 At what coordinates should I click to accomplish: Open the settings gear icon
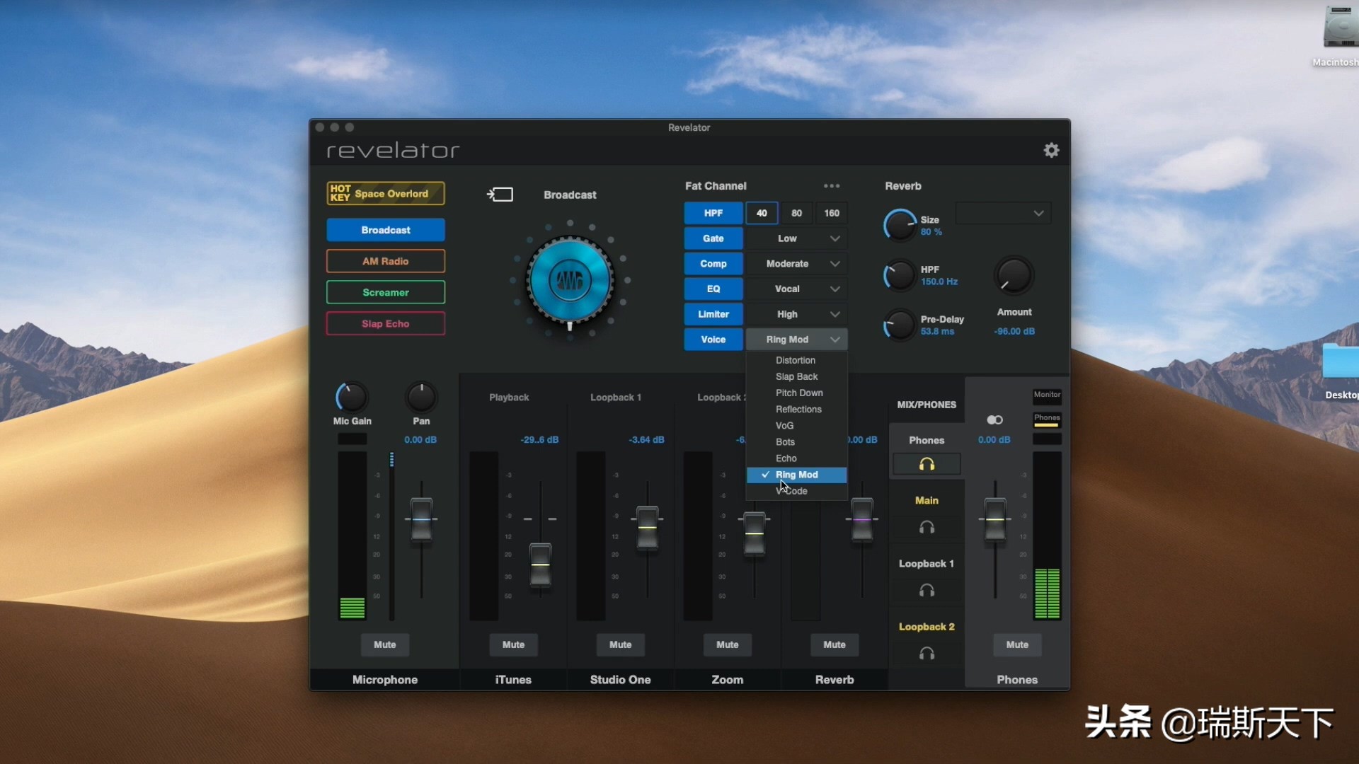point(1051,150)
